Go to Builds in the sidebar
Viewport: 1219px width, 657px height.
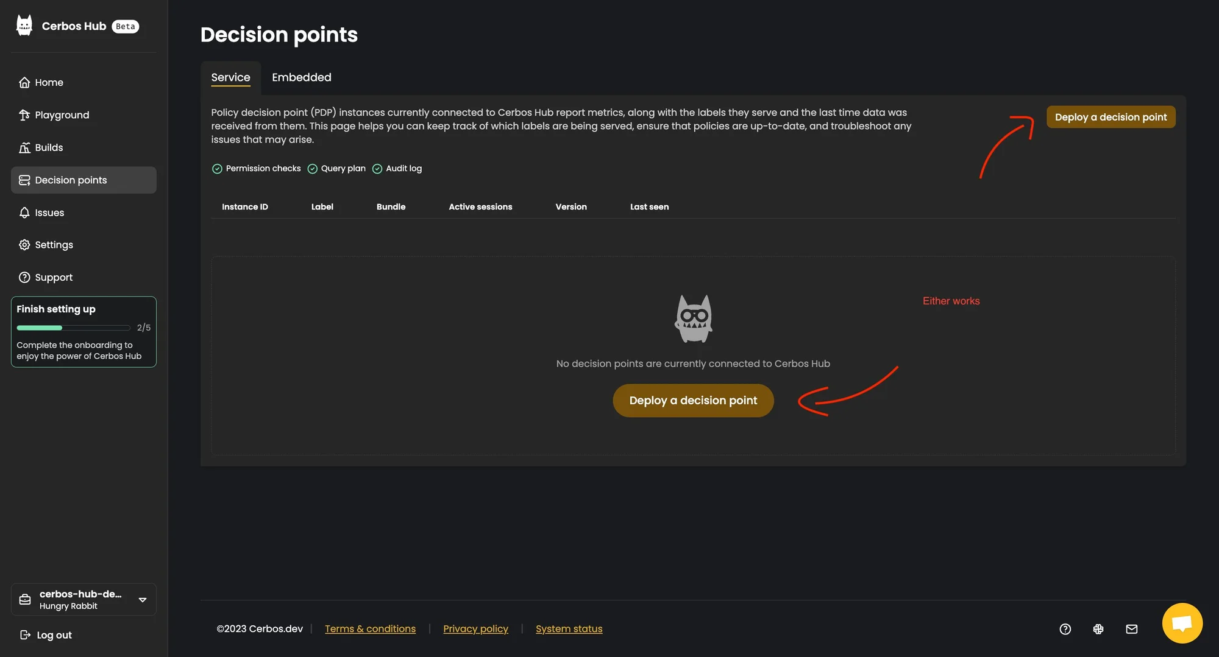(x=49, y=147)
